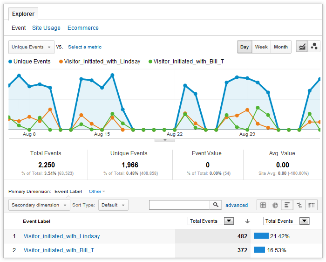Click the advanced filter link

pos(237,205)
